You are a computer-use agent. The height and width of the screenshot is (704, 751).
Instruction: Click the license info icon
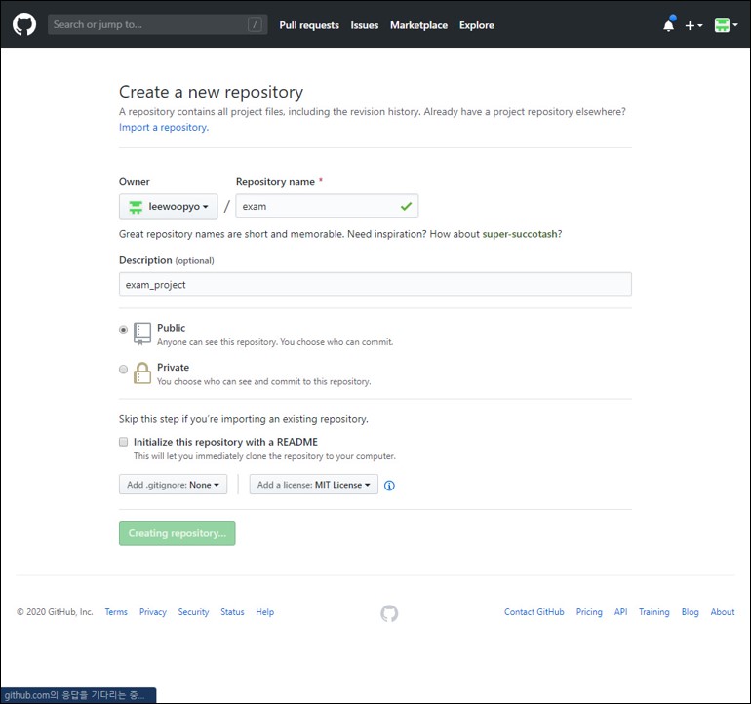389,486
